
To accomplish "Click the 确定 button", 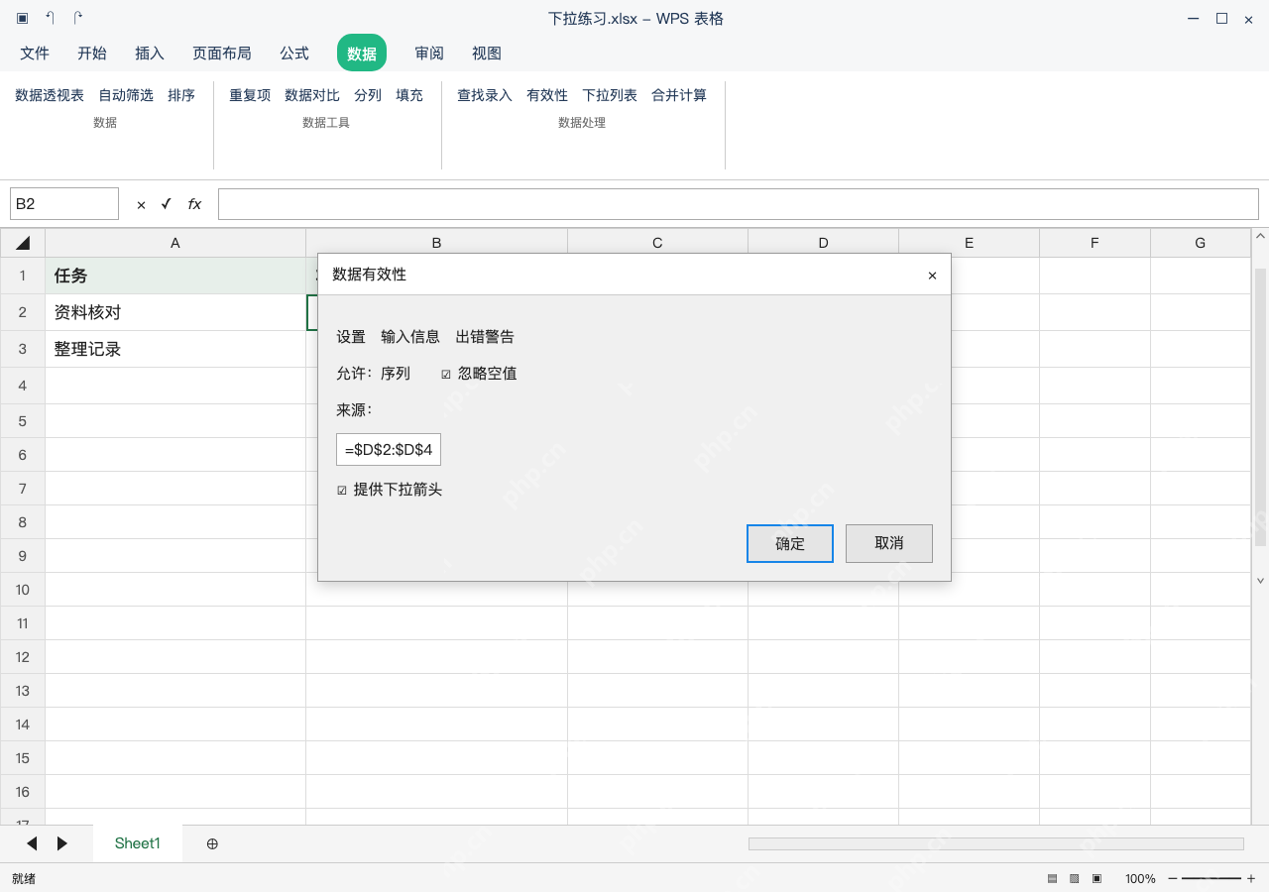I will tap(790, 543).
